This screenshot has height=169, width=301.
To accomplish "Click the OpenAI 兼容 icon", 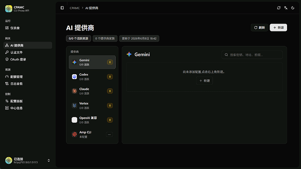I will coord(74,120).
